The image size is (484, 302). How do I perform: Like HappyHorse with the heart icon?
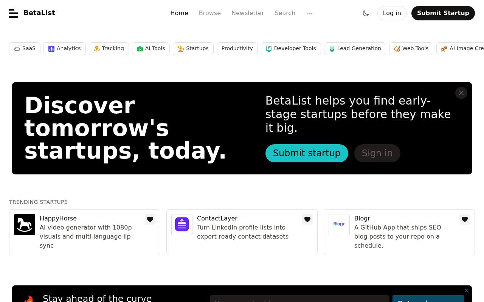pyautogui.click(x=150, y=219)
